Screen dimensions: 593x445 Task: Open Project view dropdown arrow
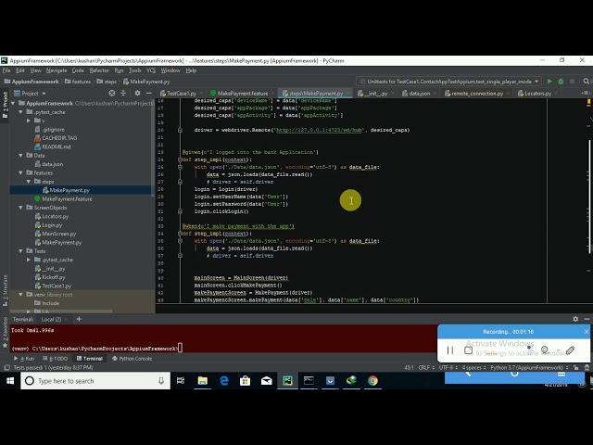point(44,94)
